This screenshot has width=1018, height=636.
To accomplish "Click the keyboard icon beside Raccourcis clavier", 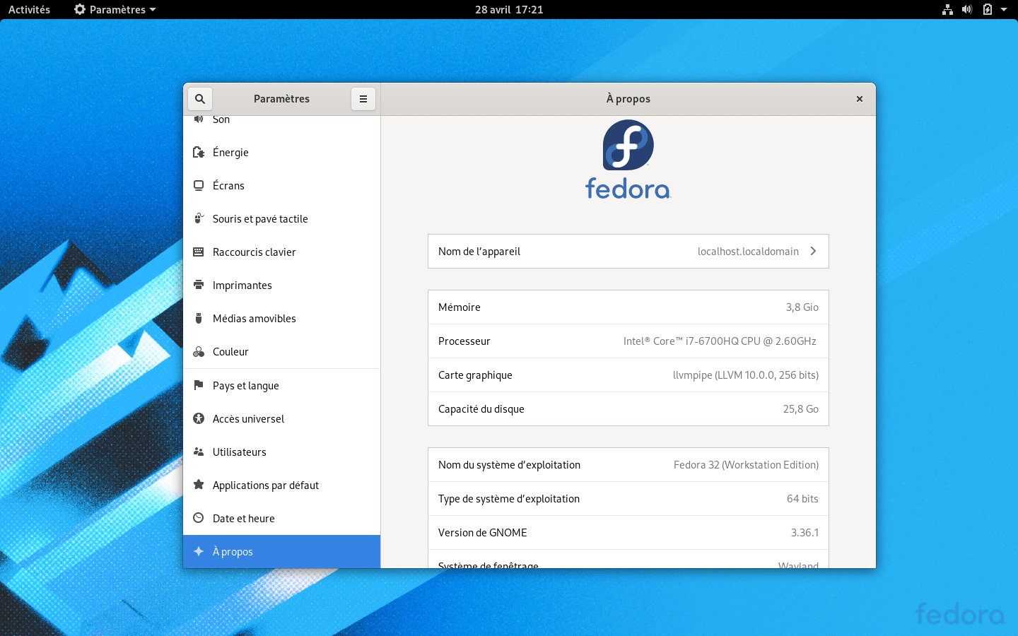I will coord(199,252).
